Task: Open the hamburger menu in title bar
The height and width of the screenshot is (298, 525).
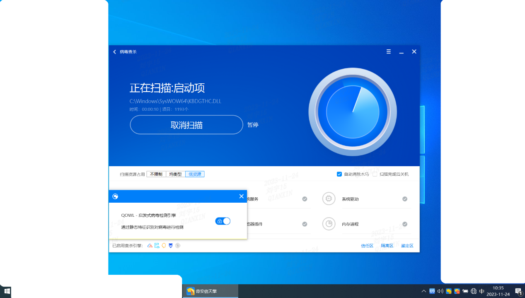Action: [x=389, y=52]
